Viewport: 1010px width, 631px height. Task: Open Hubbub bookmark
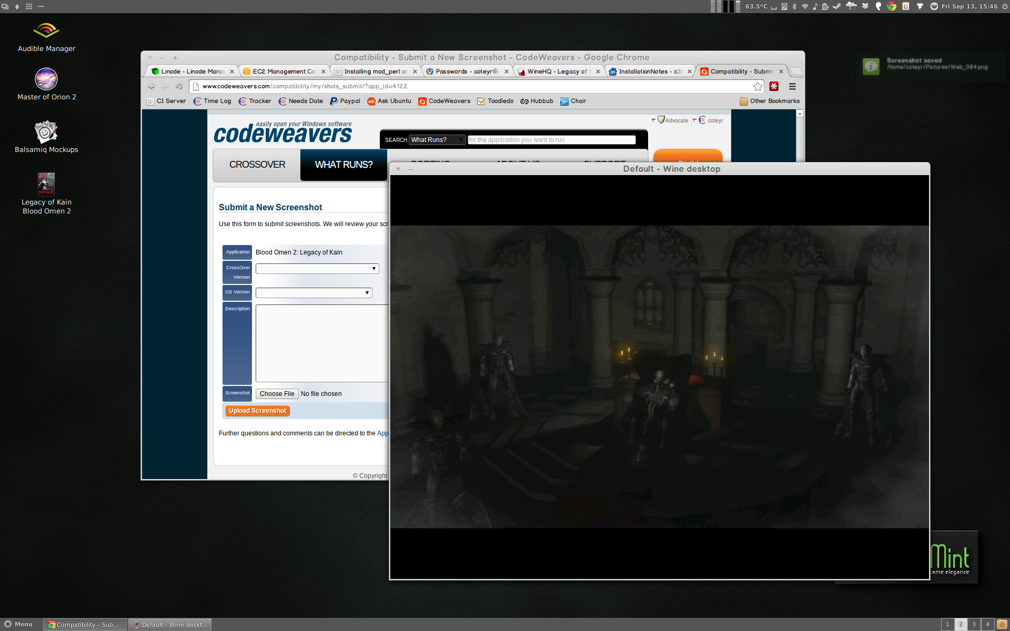(537, 101)
